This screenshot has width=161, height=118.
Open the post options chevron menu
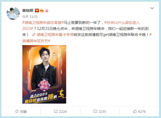152,8
